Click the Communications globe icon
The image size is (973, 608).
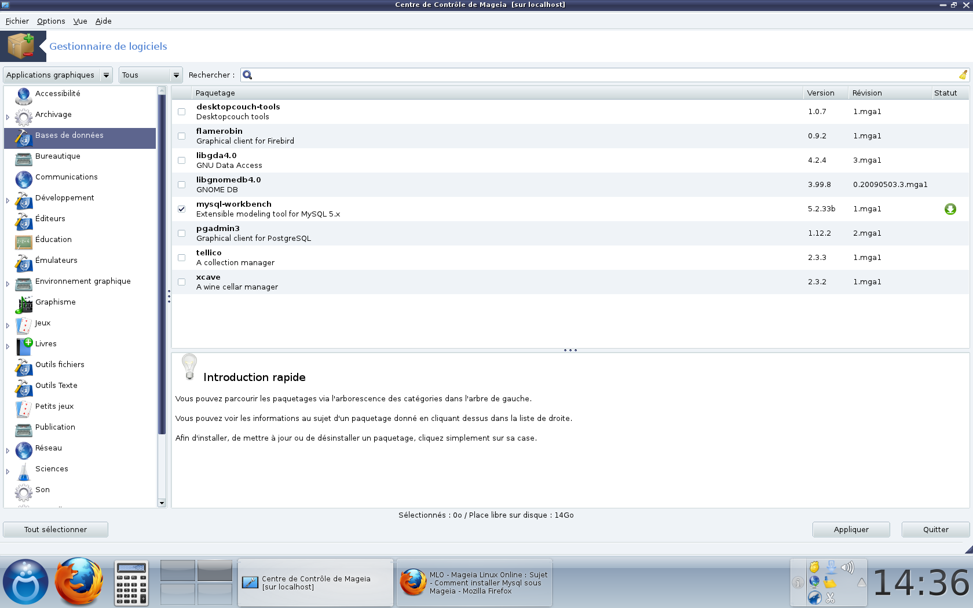24,180
